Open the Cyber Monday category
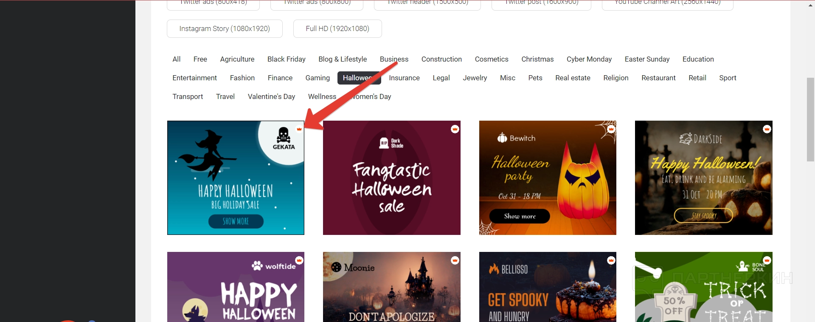The image size is (815, 322). point(589,59)
